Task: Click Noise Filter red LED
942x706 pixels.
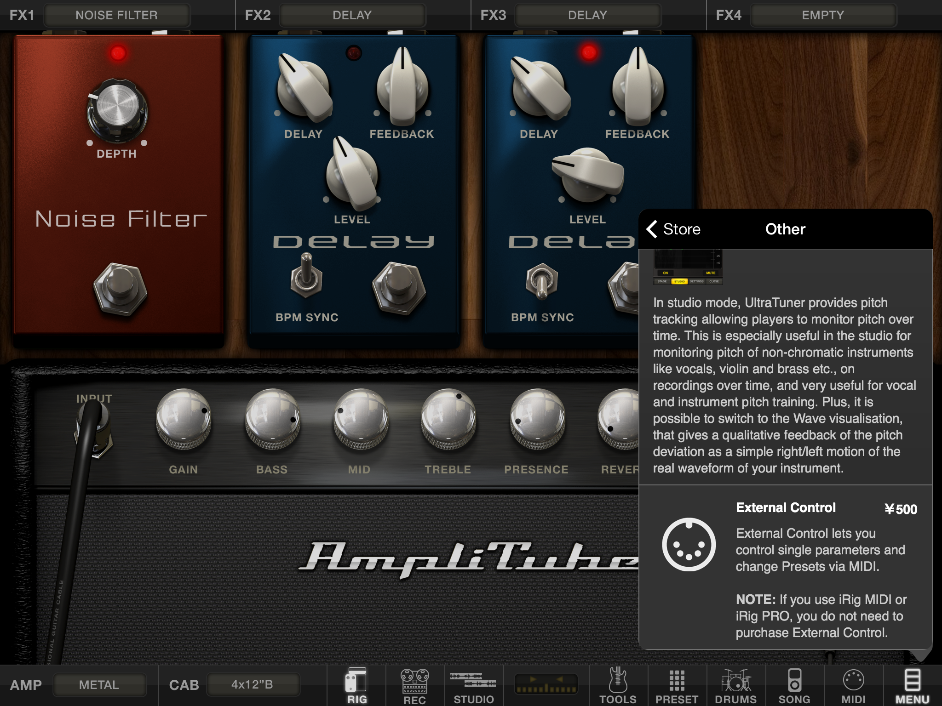Action: (x=118, y=53)
